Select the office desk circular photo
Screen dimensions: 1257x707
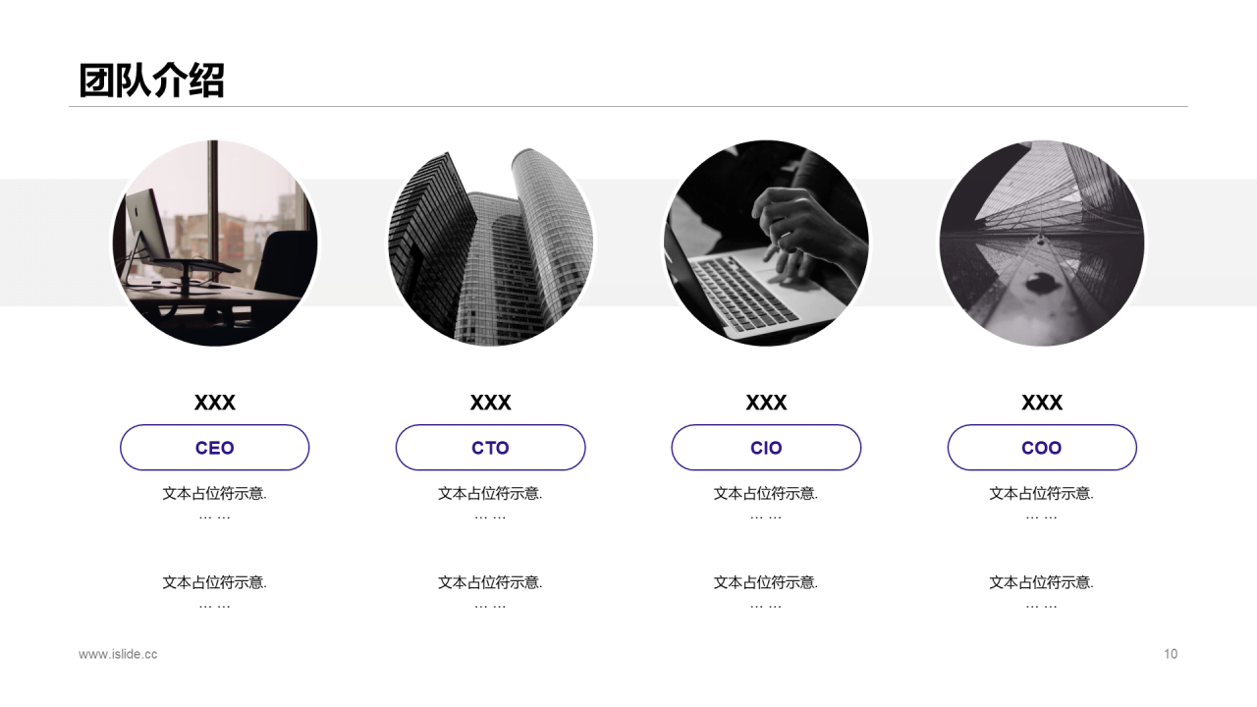[214, 243]
